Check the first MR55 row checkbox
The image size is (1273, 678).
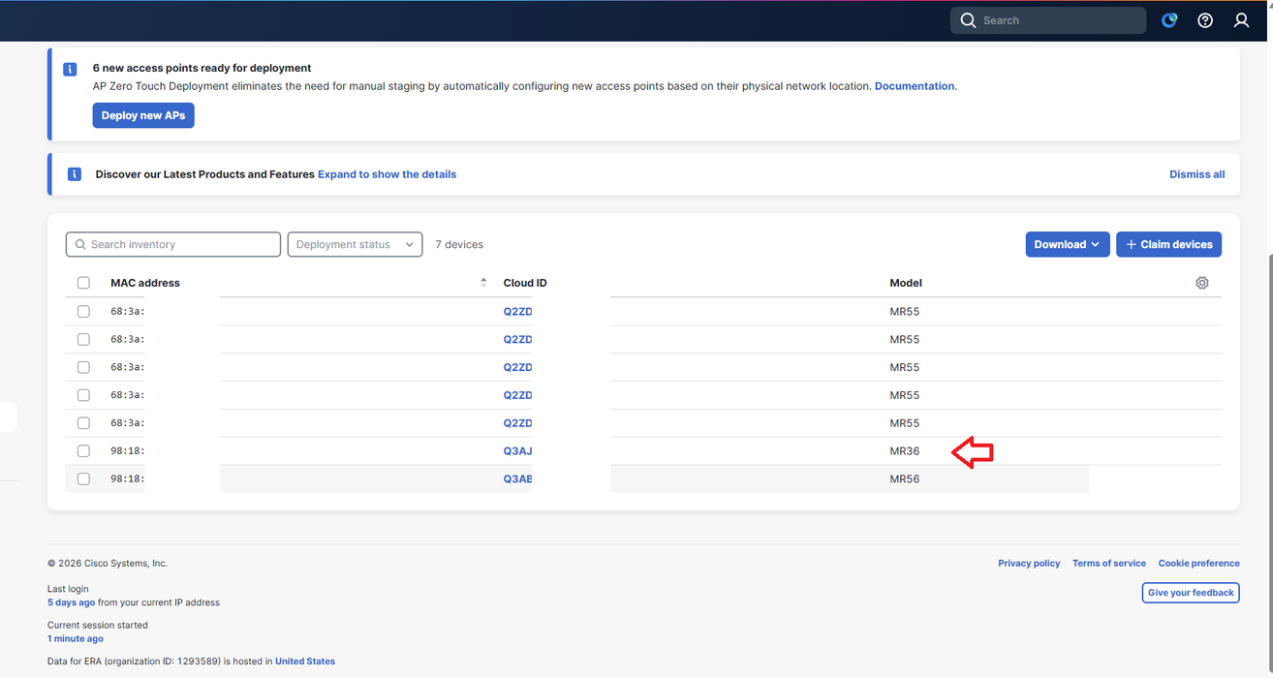tap(83, 312)
